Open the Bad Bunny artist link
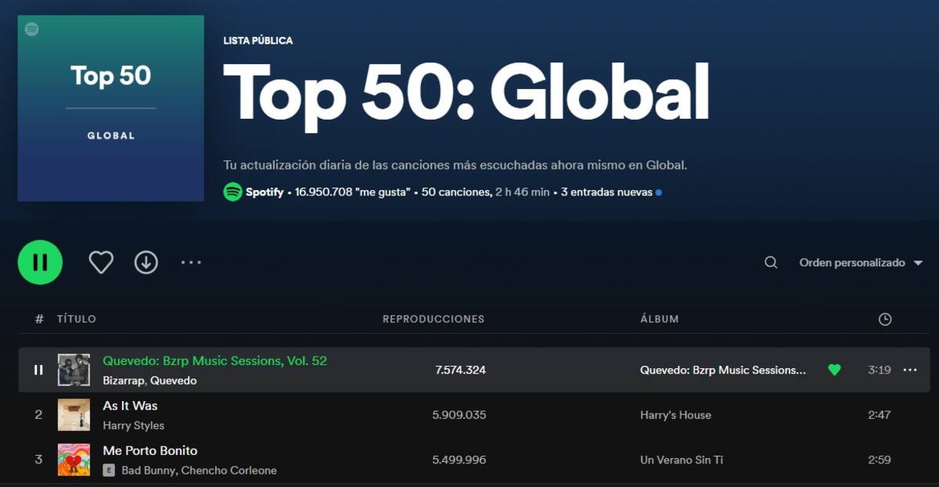 [148, 471]
